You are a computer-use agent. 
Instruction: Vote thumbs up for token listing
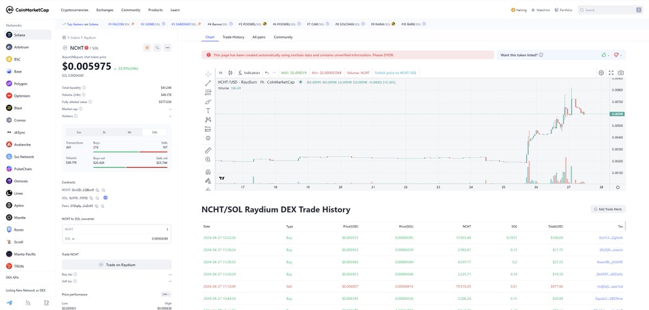pos(604,55)
